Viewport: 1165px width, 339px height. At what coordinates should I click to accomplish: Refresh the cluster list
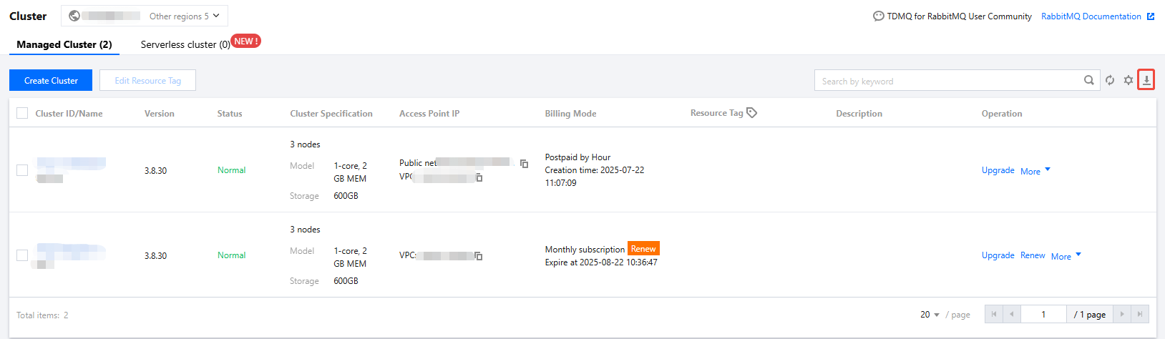click(x=1110, y=80)
